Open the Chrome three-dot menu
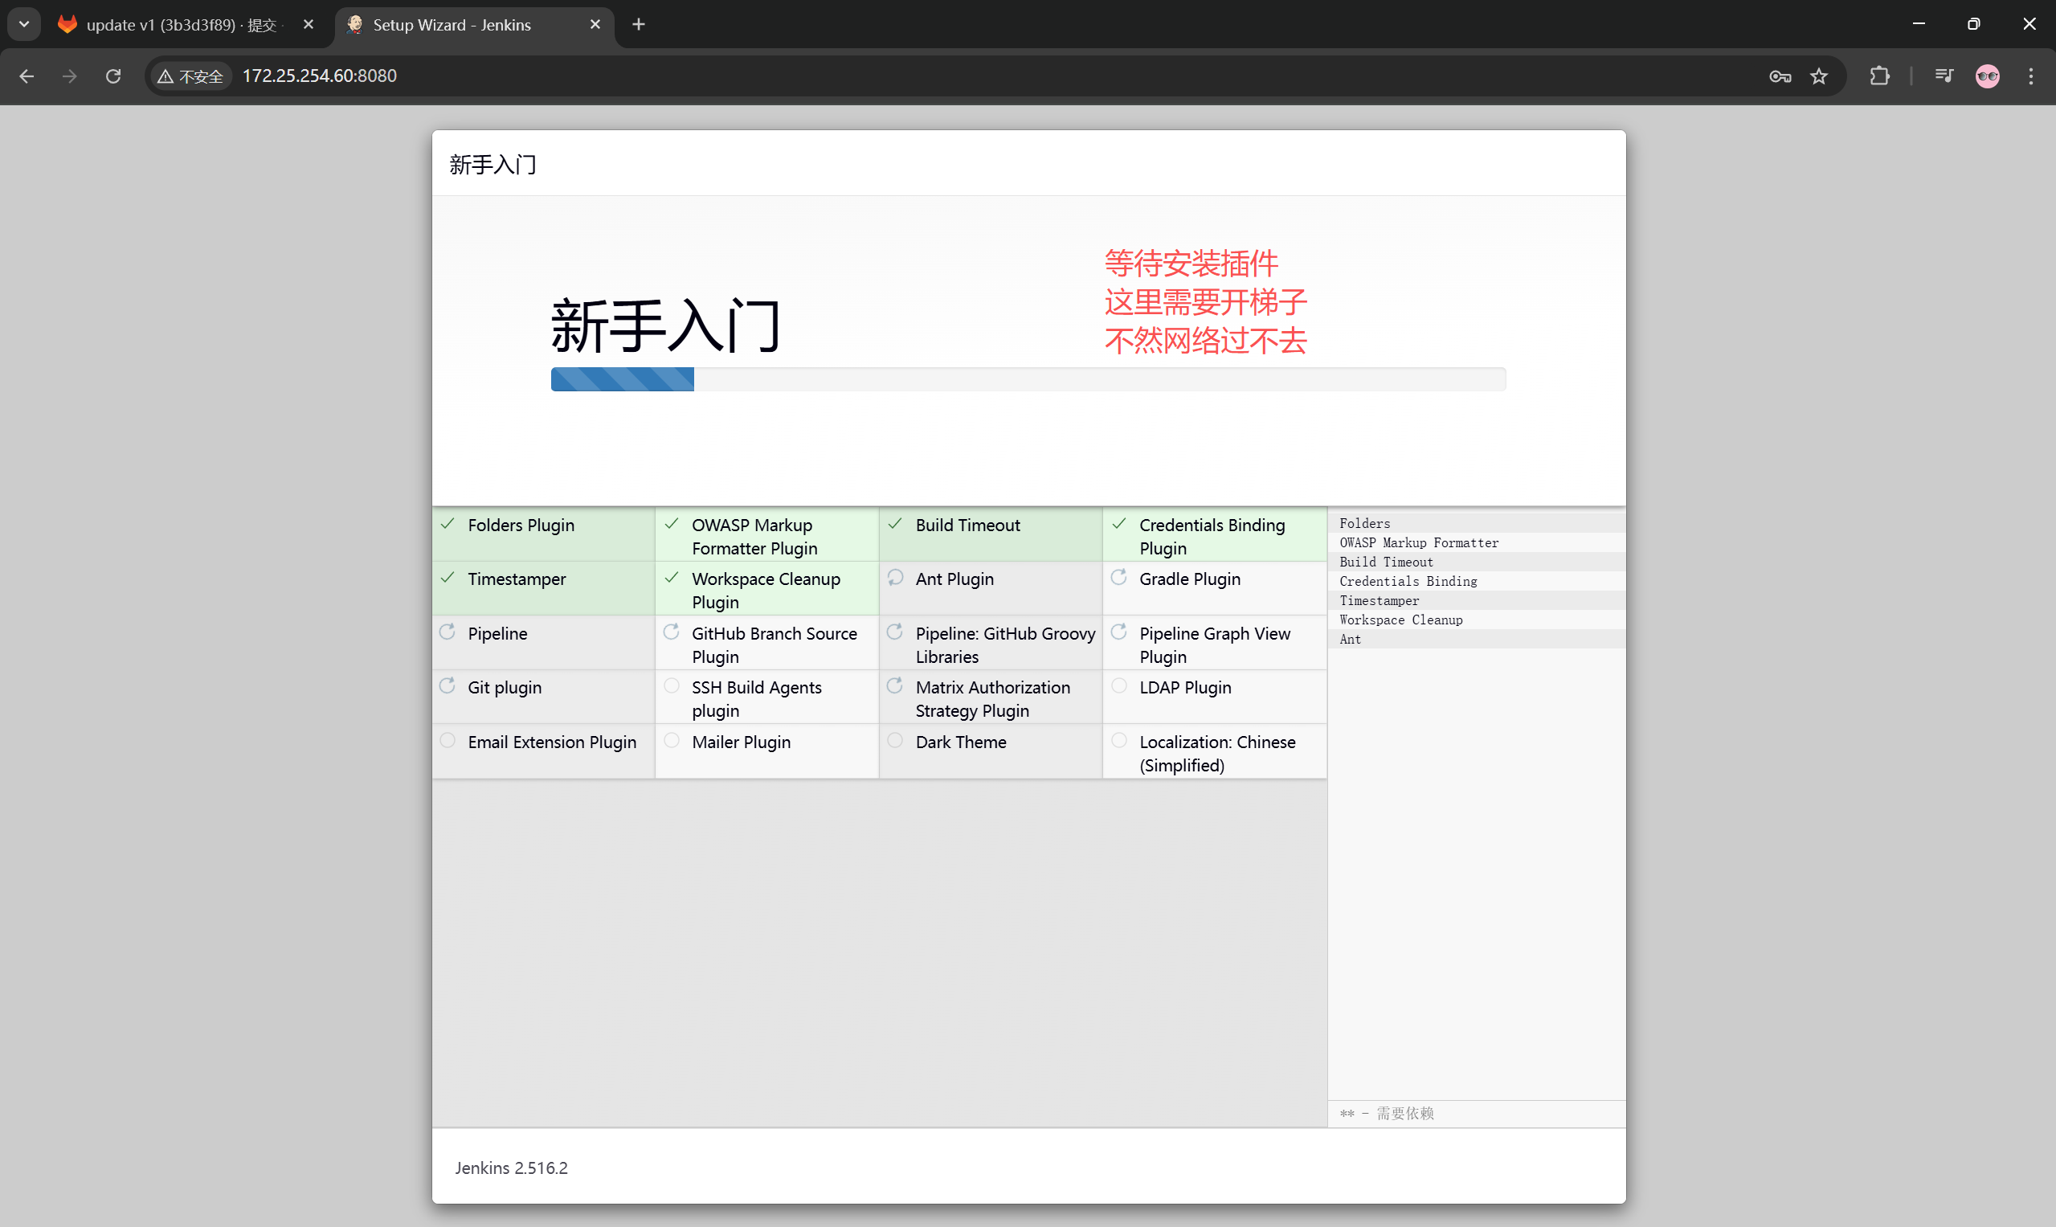Image resolution: width=2056 pixels, height=1227 pixels. (x=2030, y=76)
